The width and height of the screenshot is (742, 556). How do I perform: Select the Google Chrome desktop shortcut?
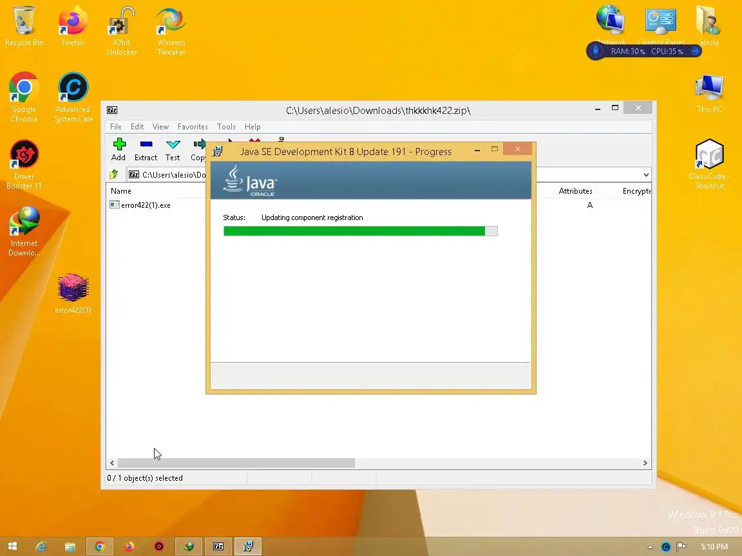[24, 97]
